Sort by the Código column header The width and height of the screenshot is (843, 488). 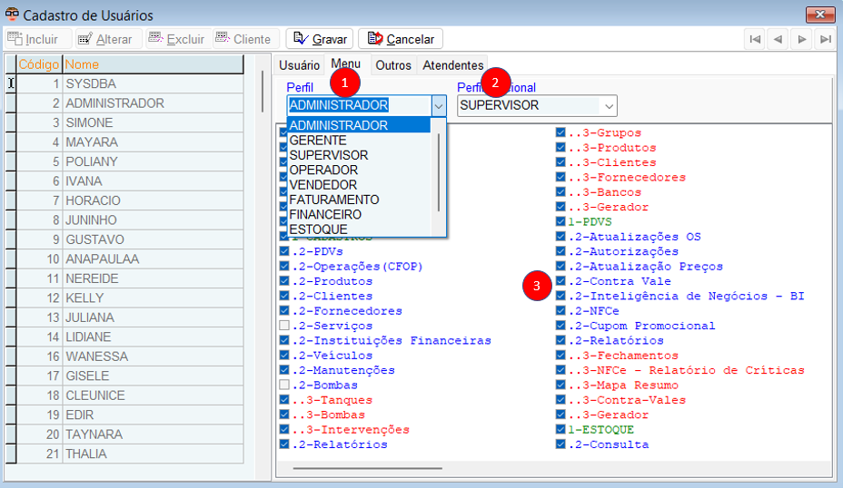(39, 64)
